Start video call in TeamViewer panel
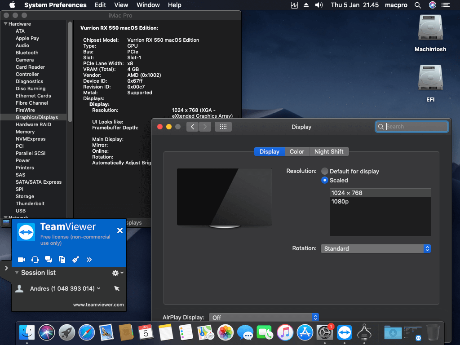This screenshot has width=460, height=345. 22,259
